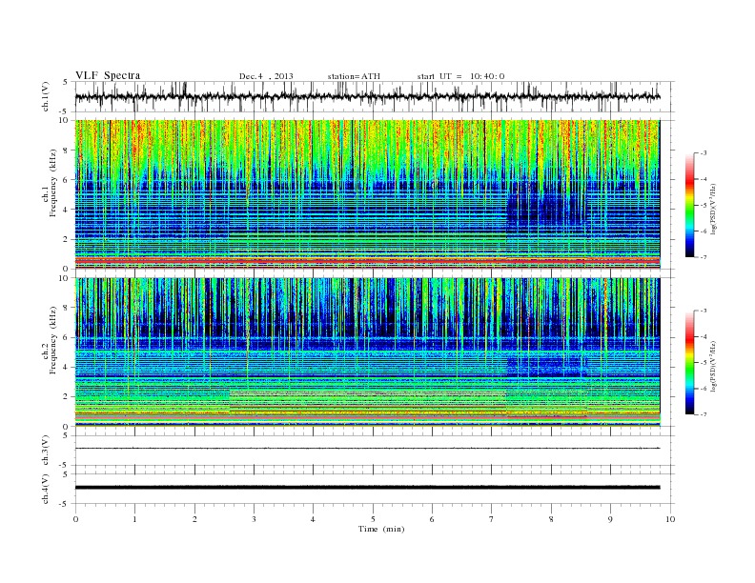Click the "VLF Spectra" plot title

pos(108,75)
